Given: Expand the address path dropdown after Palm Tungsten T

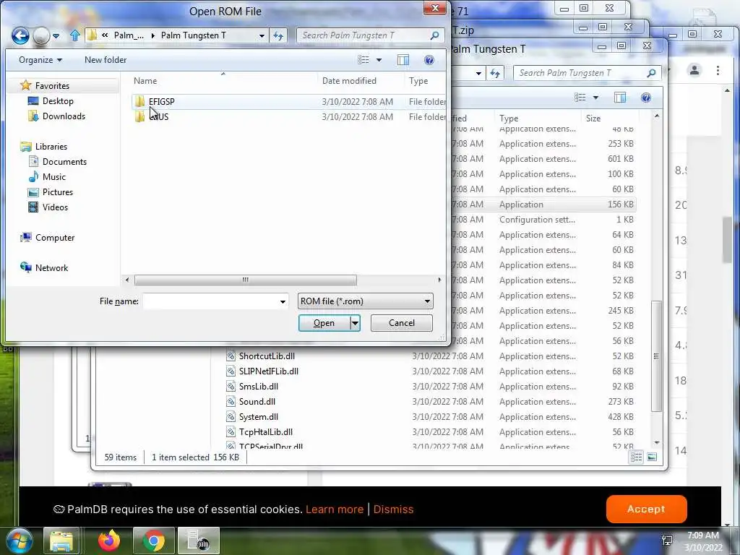Looking at the screenshot, I should click(262, 35).
